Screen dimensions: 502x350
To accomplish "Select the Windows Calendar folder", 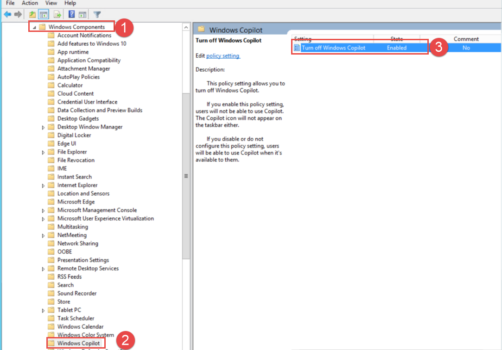I will [x=80, y=326].
